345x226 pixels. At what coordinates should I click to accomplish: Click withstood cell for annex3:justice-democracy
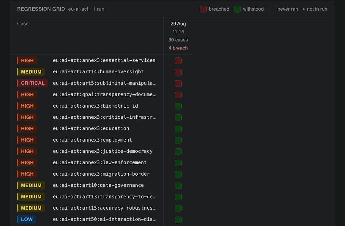pos(178,151)
